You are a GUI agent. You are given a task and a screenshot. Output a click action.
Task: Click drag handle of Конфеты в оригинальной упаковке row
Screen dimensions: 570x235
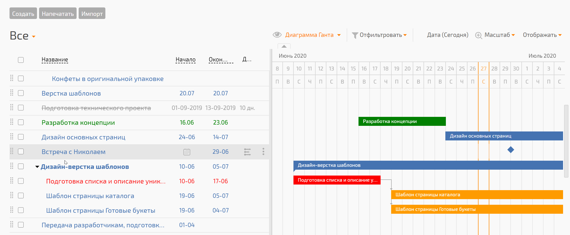coord(12,78)
